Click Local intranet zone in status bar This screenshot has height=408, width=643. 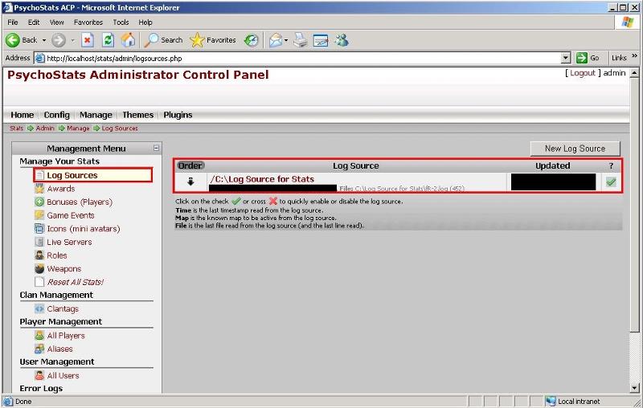click(573, 402)
